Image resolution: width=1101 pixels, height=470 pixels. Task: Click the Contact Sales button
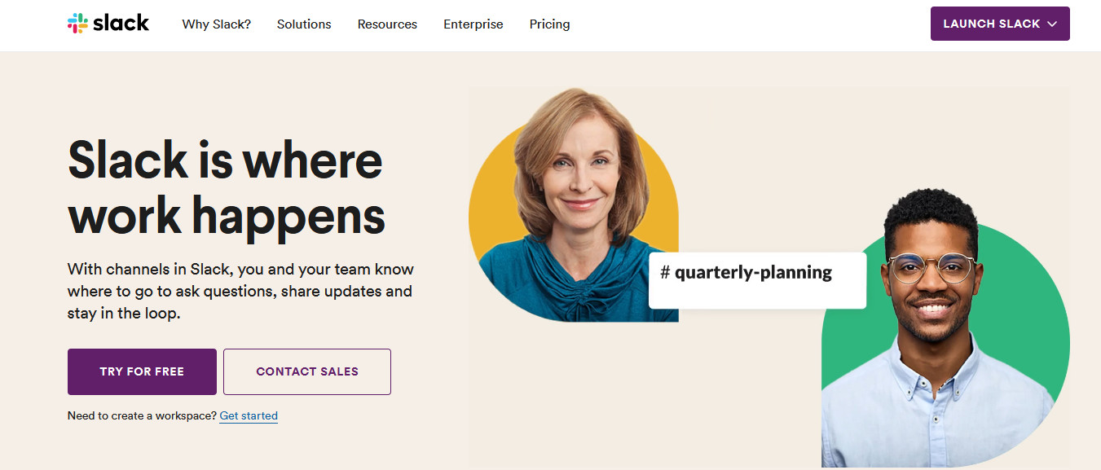point(307,371)
